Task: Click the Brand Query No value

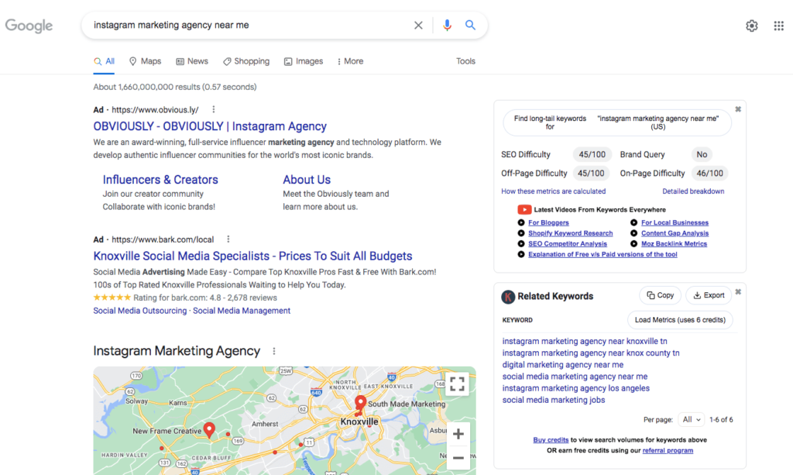Action: pos(702,155)
